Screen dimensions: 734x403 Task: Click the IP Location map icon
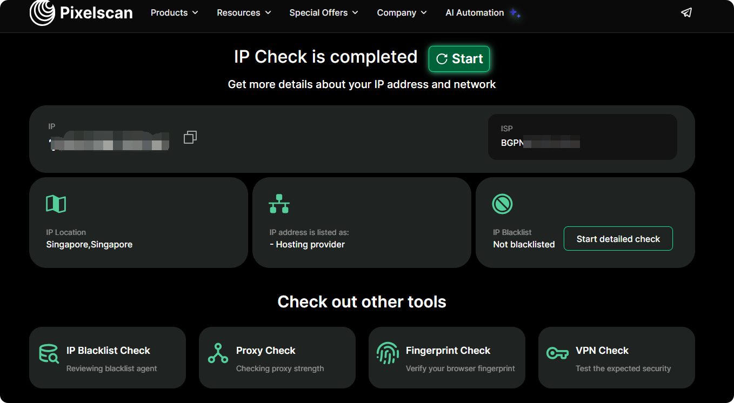[56, 204]
